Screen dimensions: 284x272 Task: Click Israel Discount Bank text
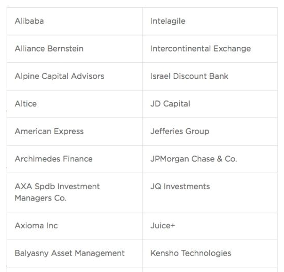(189, 76)
